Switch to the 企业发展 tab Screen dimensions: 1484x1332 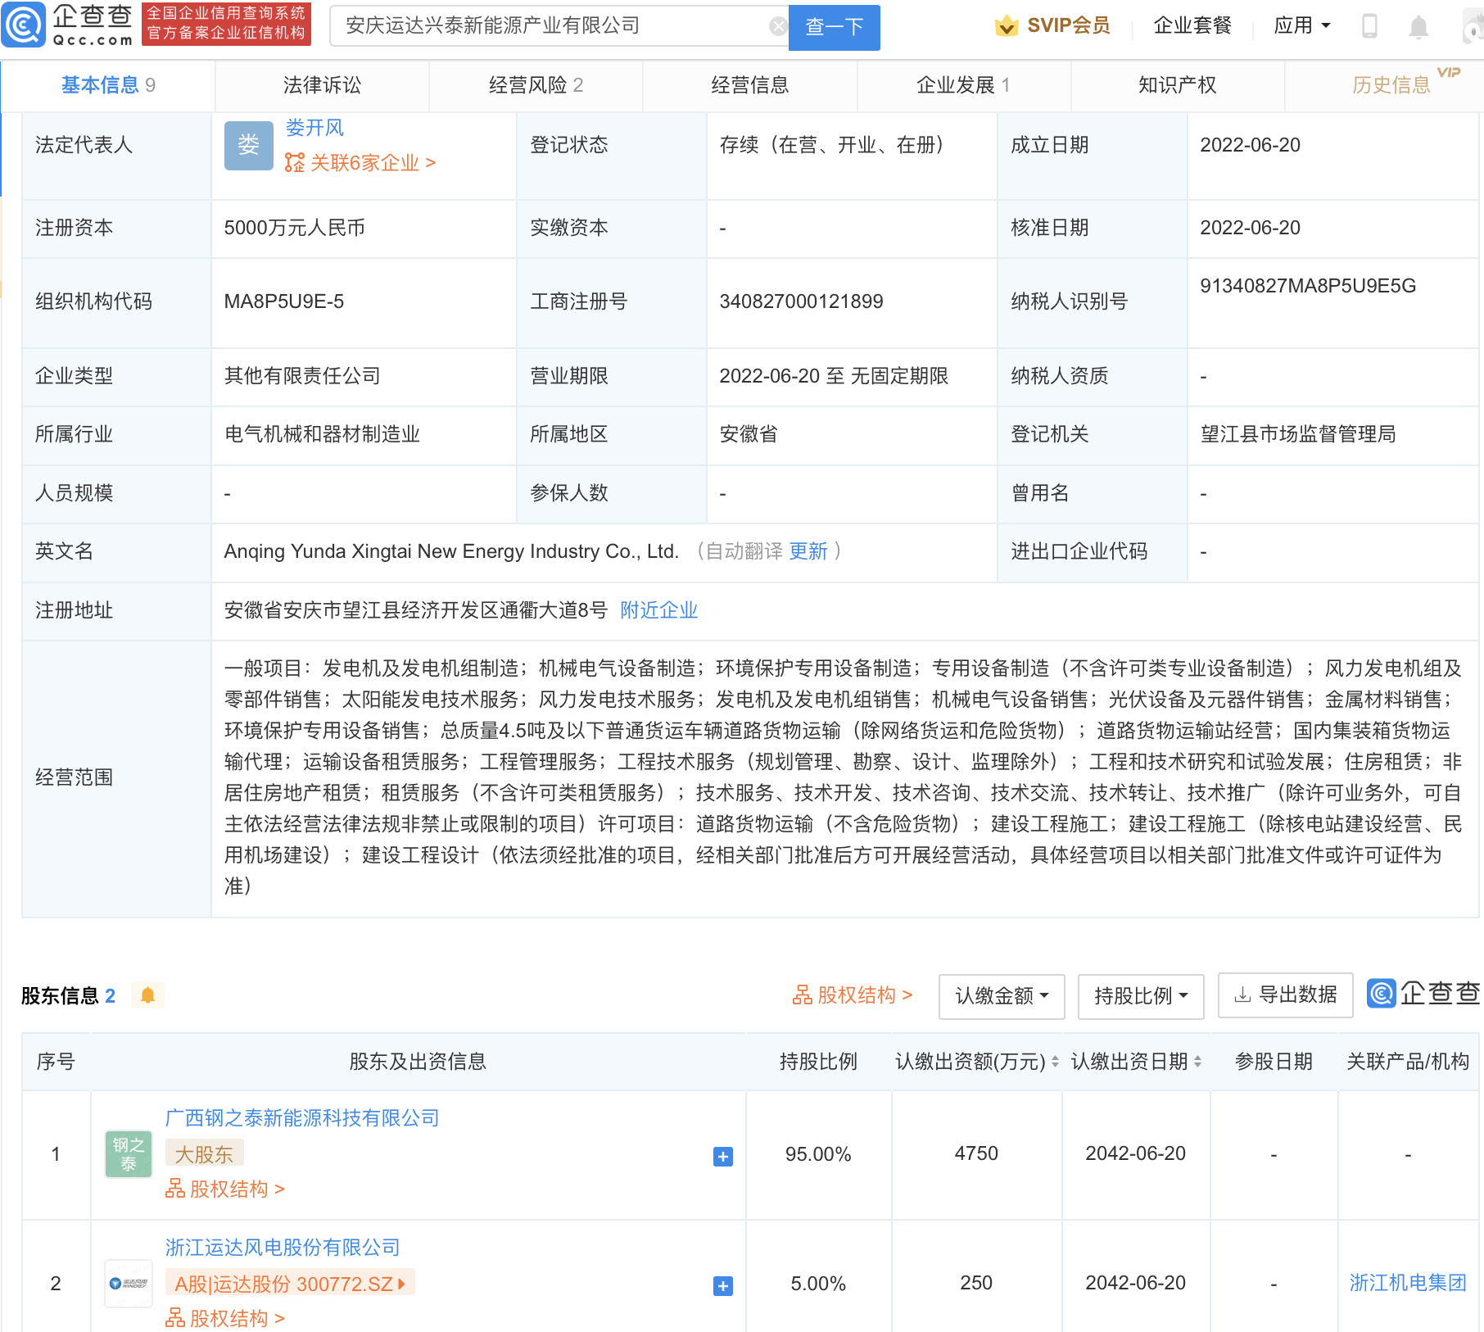click(x=963, y=85)
